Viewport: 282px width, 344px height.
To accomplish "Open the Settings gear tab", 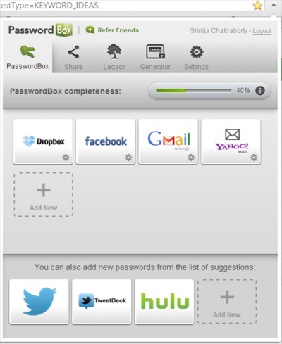I will point(196,58).
